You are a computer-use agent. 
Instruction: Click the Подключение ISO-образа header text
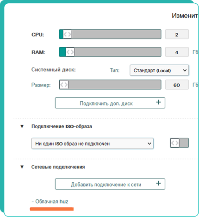pos(62,126)
